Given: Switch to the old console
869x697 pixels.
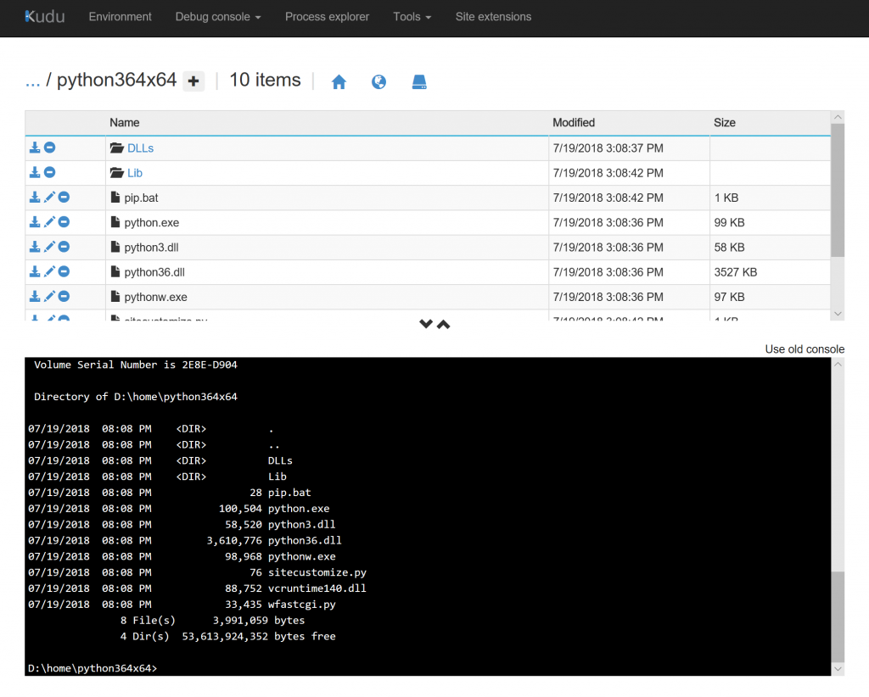Looking at the screenshot, I should [x=804, y=348].
